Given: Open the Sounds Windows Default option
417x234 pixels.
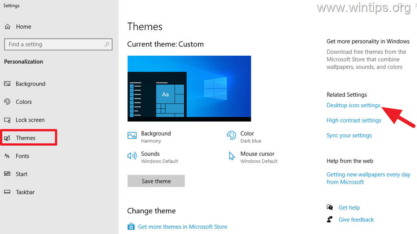Looking at the screenshot, I should (x=153, y=157).
